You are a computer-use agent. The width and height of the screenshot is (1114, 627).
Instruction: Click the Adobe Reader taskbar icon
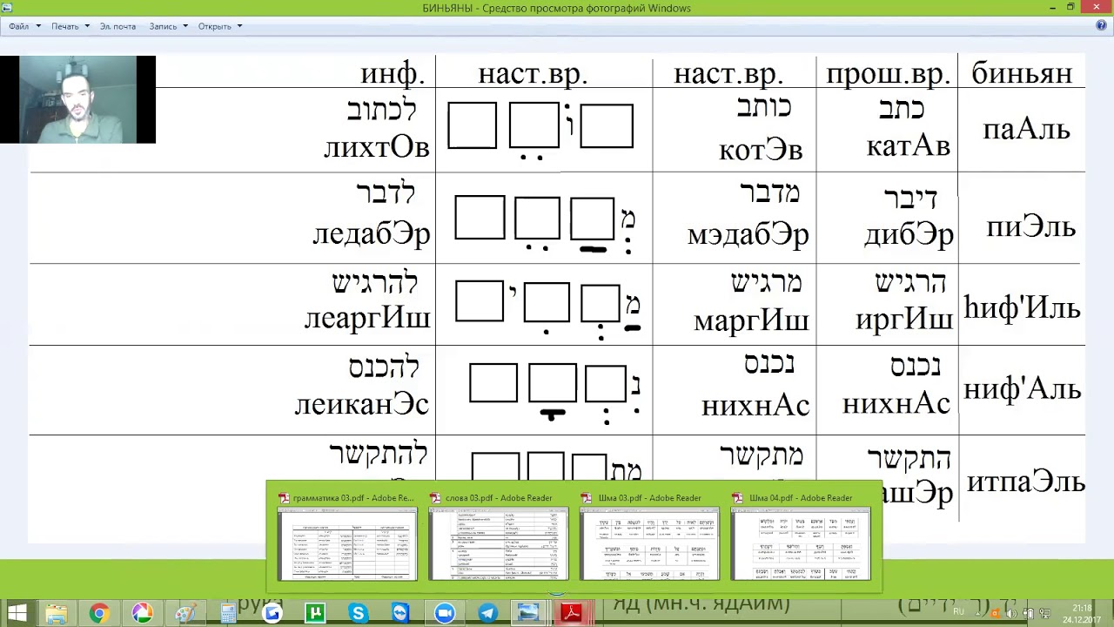(572, 613)
